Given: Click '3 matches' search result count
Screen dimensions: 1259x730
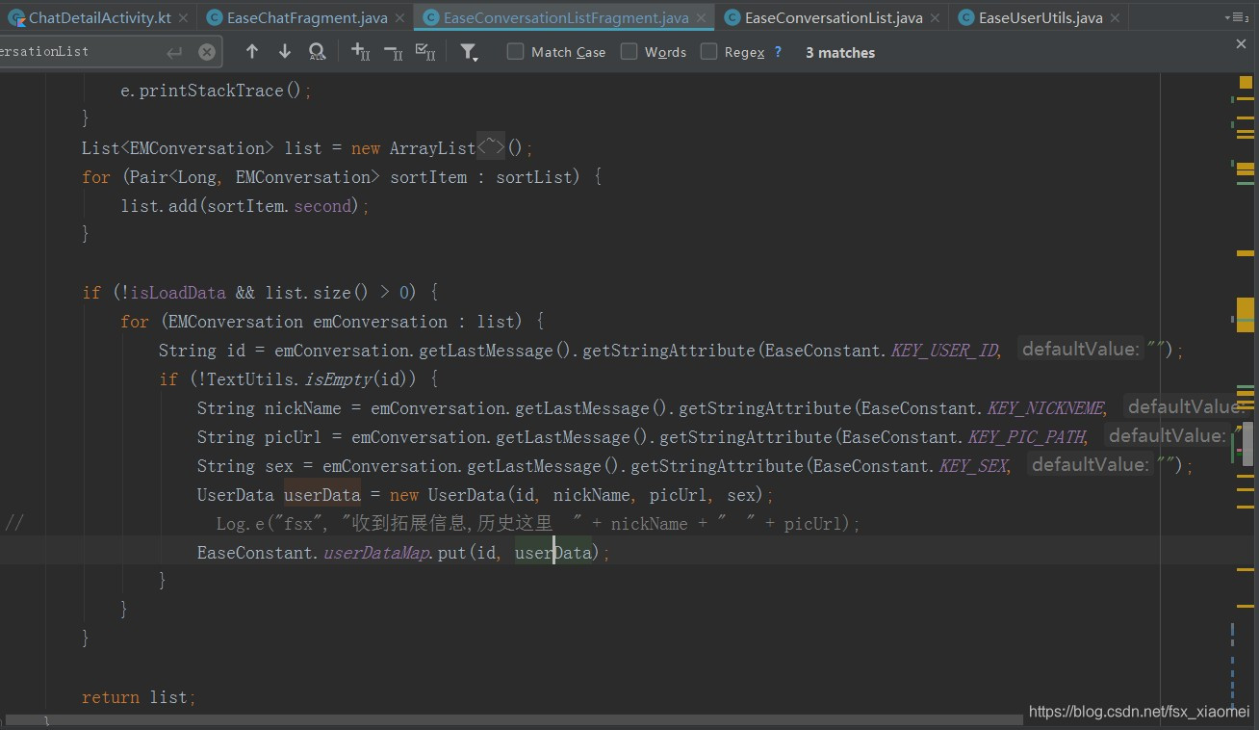Looking at the screenshot, I should click(840, 53).
